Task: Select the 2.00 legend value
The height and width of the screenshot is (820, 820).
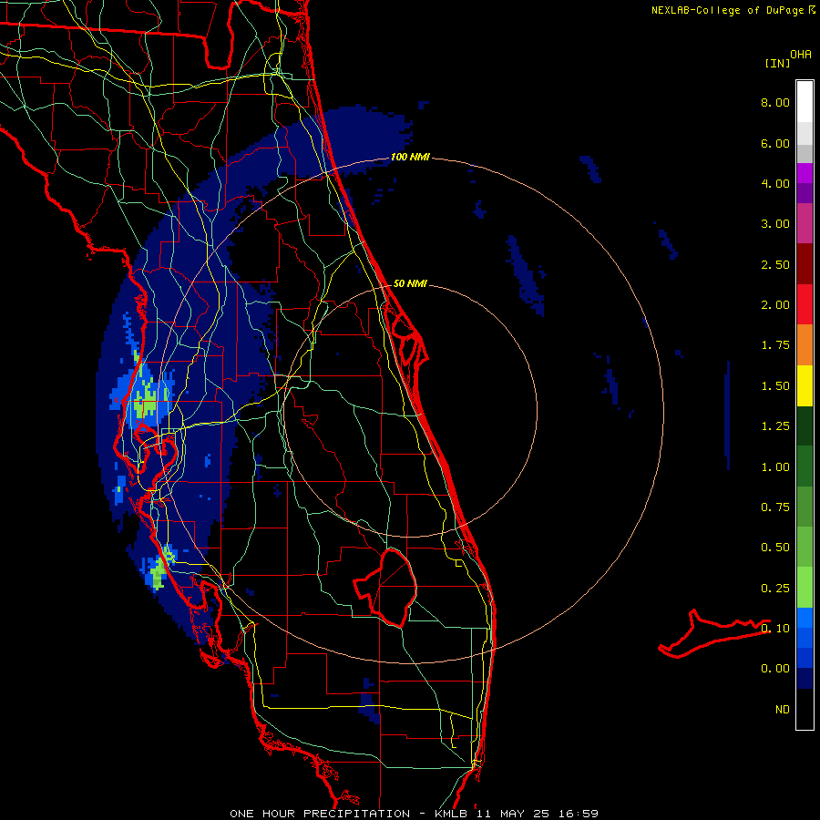Action: (775, 305)
